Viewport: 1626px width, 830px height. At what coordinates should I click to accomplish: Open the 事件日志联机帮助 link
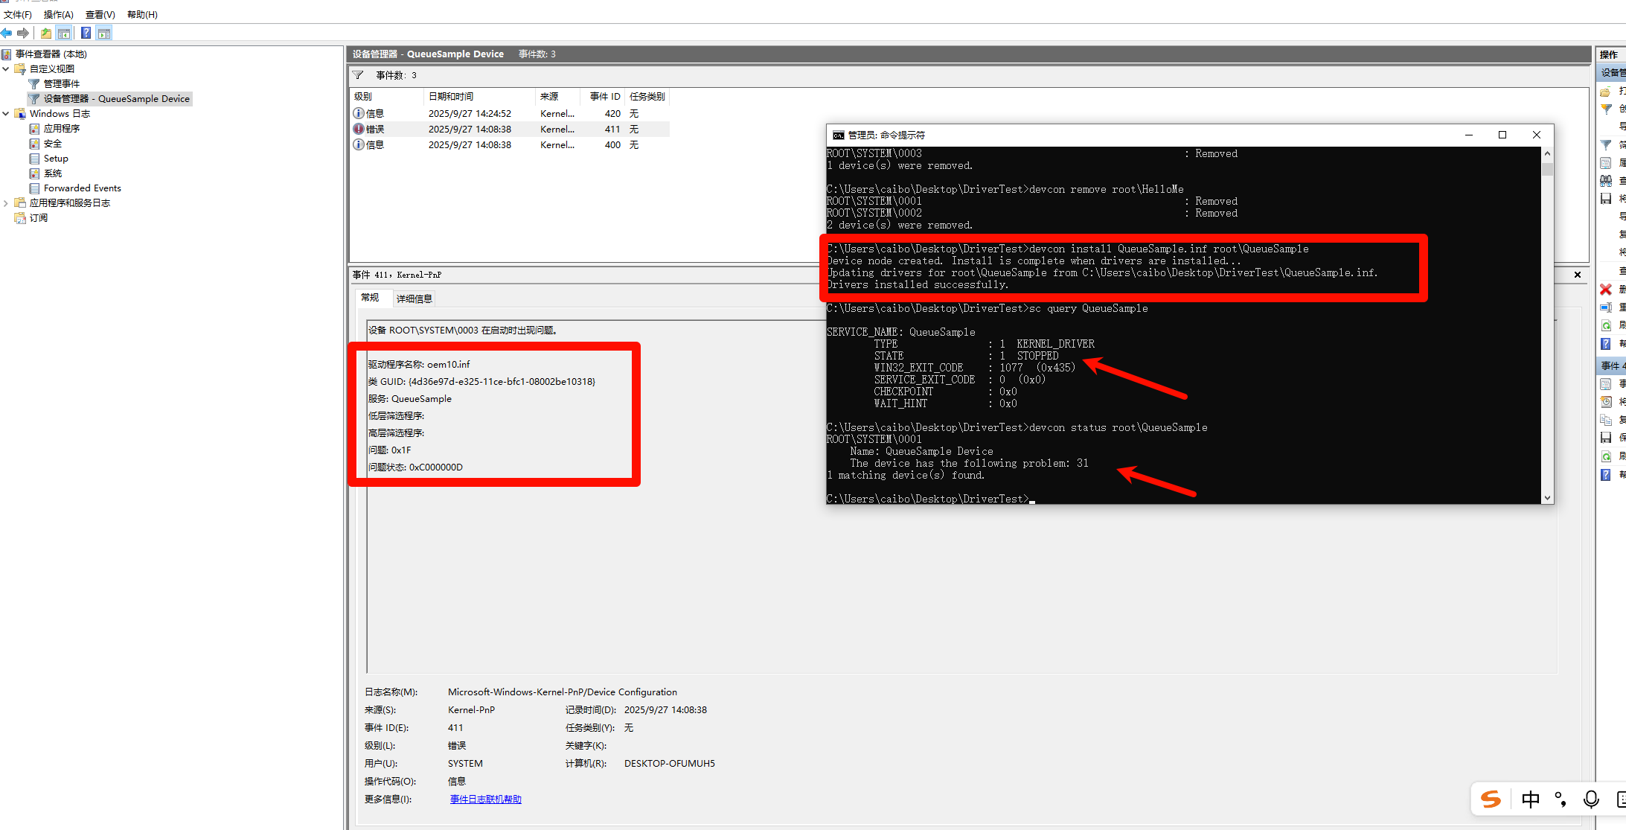click(x=485, y=799)
